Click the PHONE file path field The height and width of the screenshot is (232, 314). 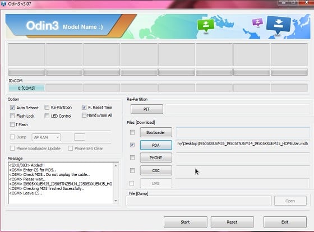pyautogui.click(x=243, y=157)
